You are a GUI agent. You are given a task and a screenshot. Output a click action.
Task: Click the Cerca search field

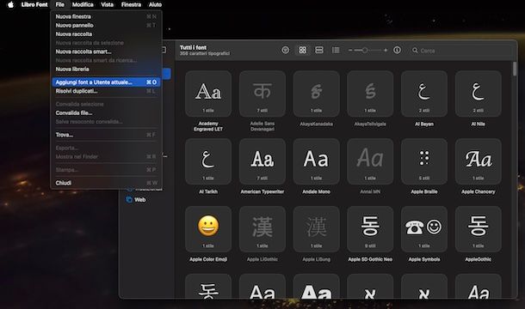click(460, 51)
